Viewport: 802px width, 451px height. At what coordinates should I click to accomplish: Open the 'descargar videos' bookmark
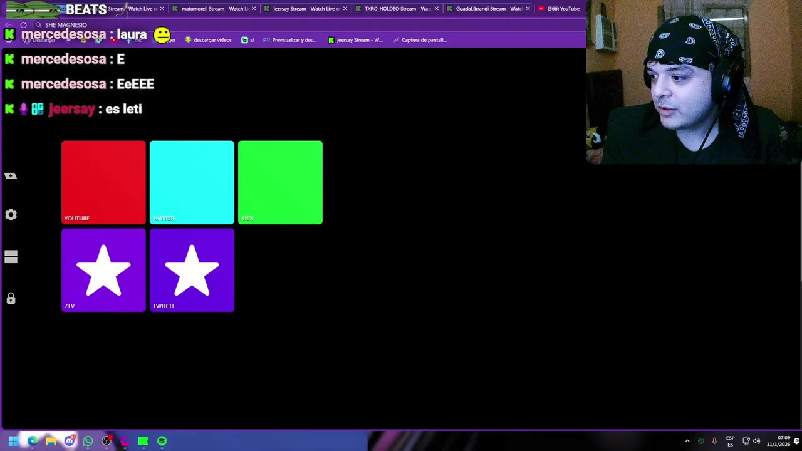pyautogui.click(x=208, y=40)
